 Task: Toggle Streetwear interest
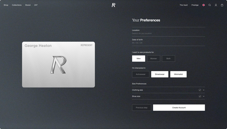click(x=160, y=74)
